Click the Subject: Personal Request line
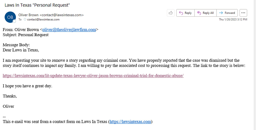 (26, 35)
